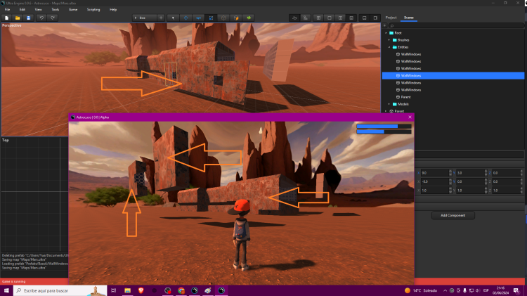Click the New file icon in toolbar
This screenshot has width=527, height=296.
click(6, 16)
